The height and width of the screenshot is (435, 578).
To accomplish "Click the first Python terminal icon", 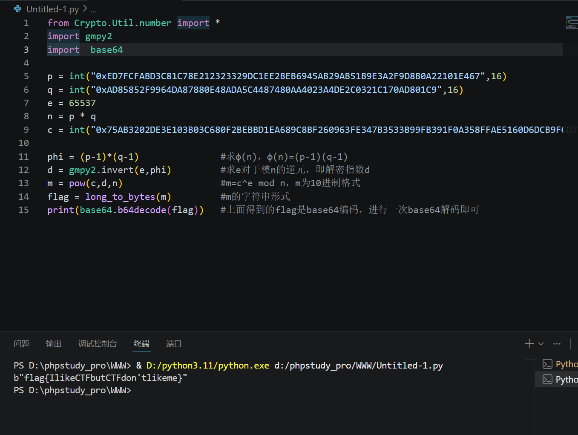I will (x=547, y=364).
